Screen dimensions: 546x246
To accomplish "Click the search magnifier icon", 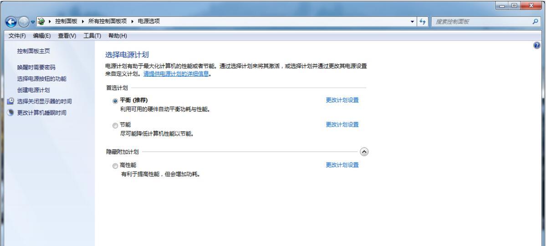I will point(536,21).
